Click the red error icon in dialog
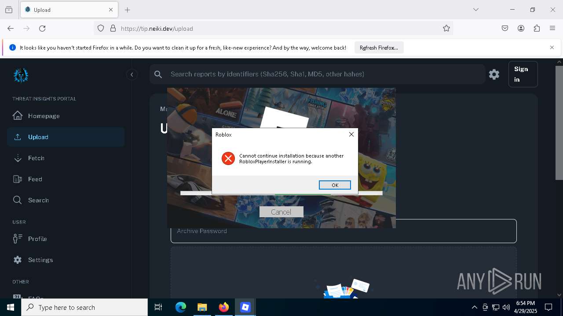 click(x=228, y=158)
